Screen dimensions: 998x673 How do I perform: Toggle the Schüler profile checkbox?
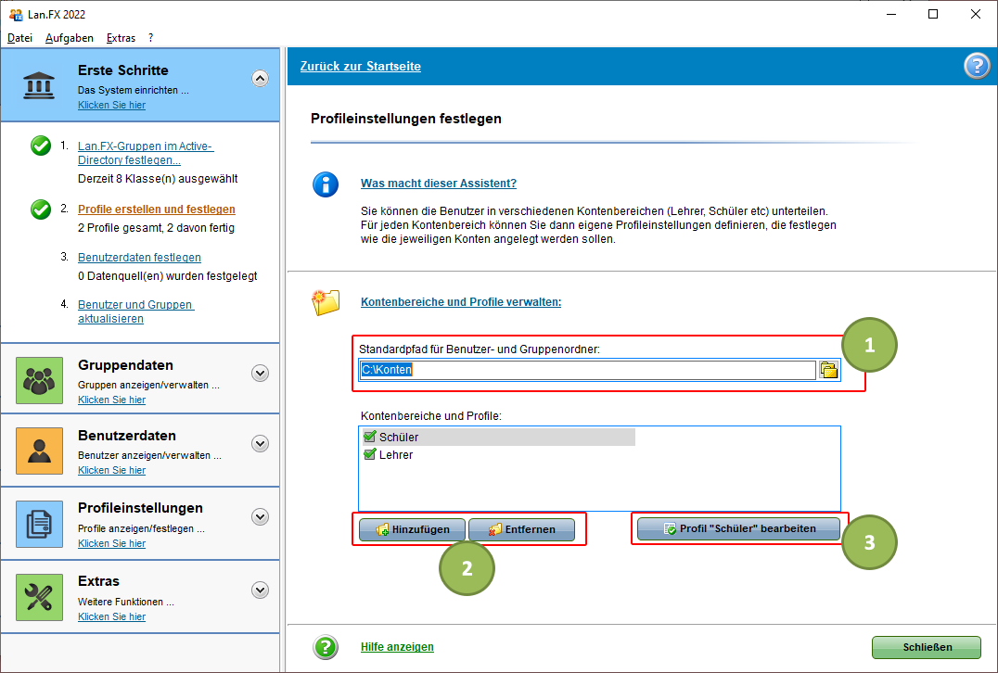click(369, 437)
